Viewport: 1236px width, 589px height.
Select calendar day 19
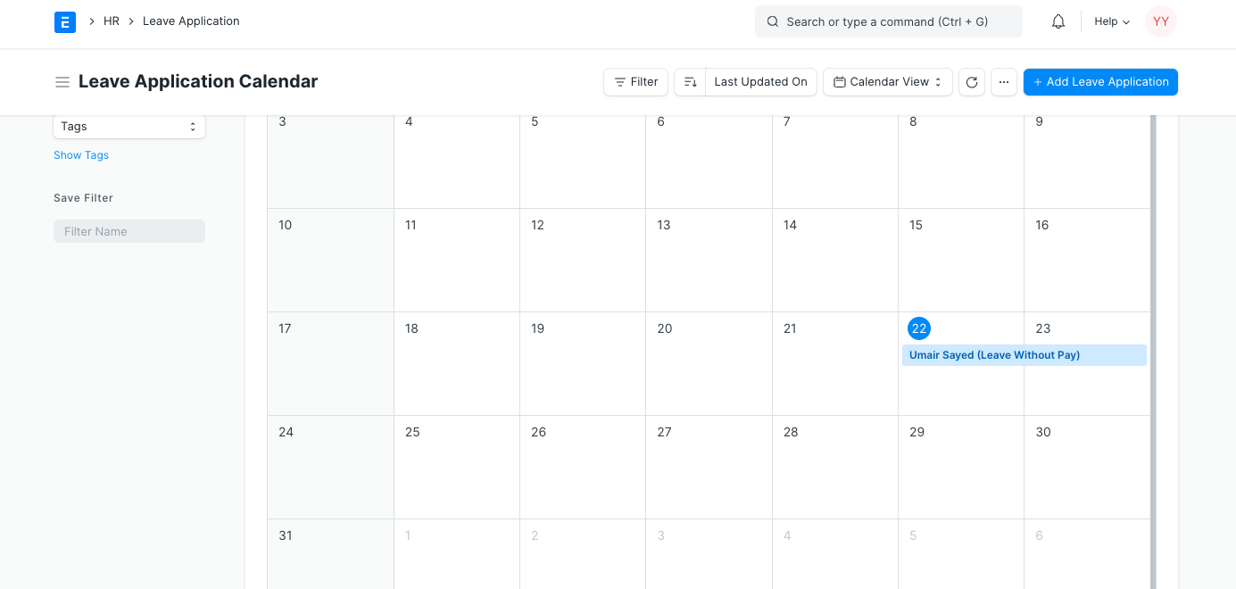click(537, 328)
